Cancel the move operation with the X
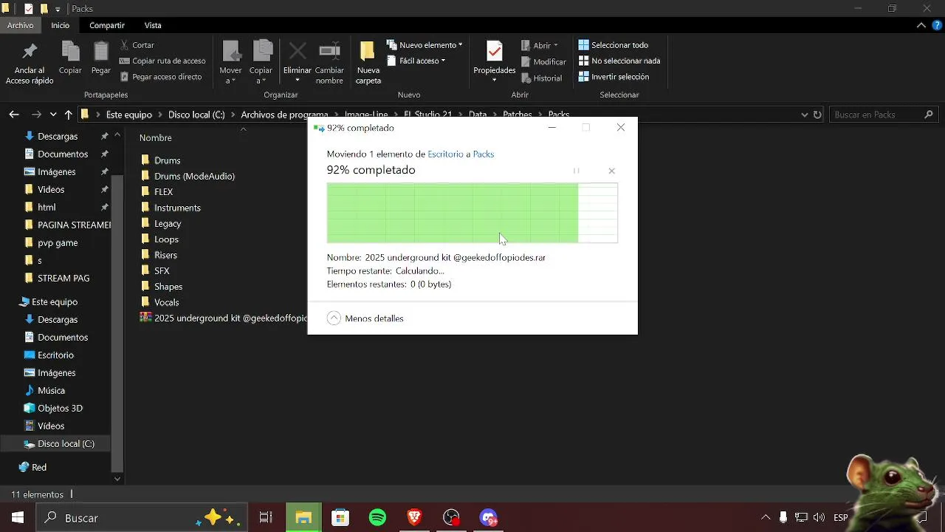 click(x=611, y=171)
